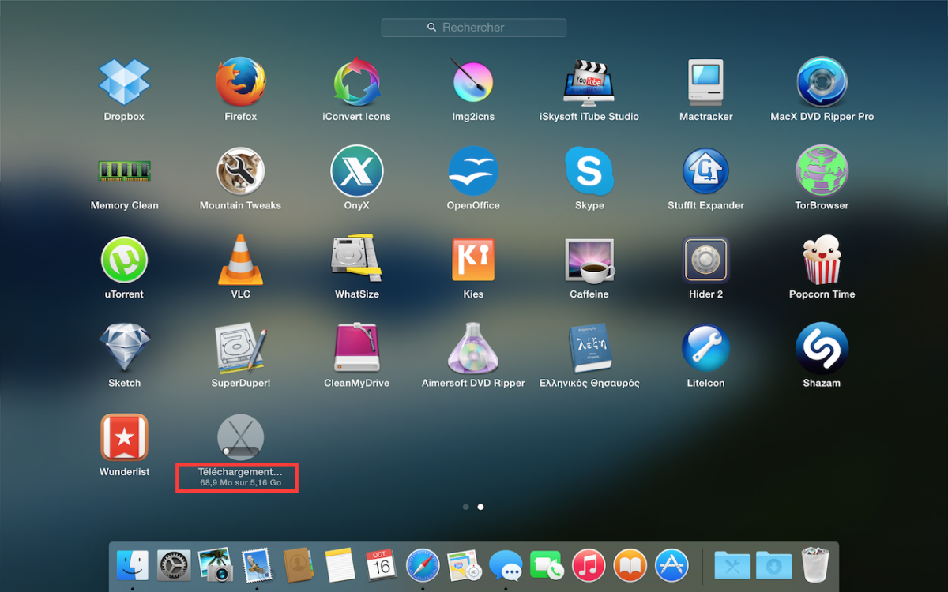This screenshot has height=592, width=948.
Task: Click the Rechercher search field
Action: pyautogui.click(x=474, y=28)
